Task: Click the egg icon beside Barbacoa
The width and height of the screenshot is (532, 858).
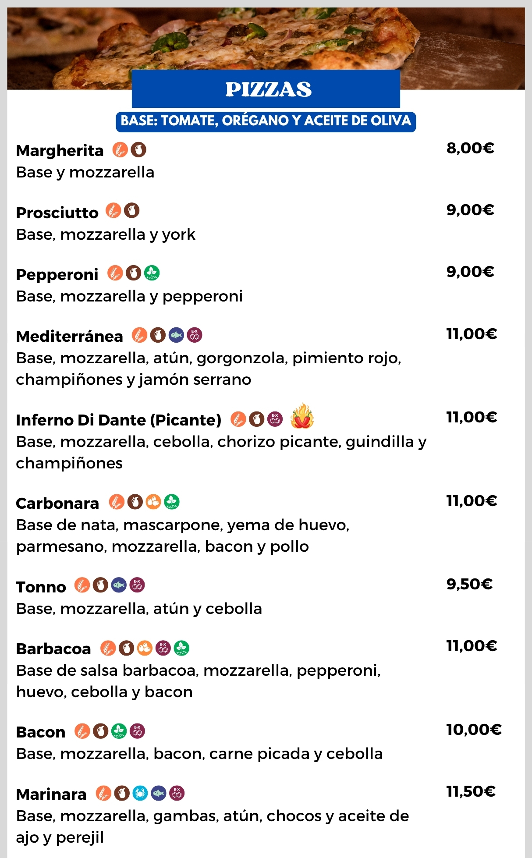Action: click(145, 648)
